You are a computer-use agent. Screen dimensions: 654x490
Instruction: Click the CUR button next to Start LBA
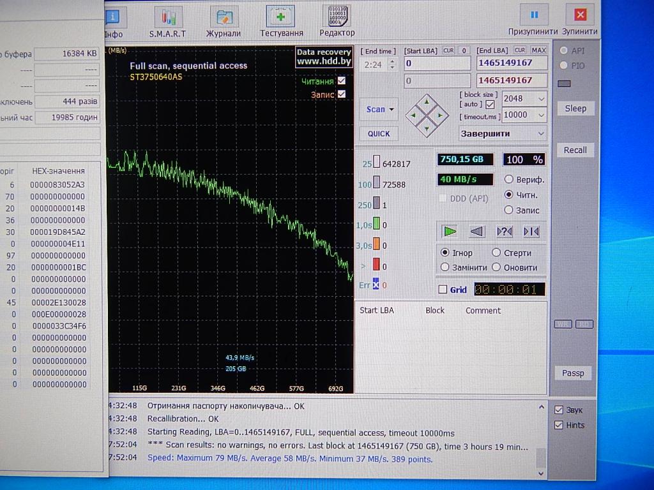(x=448, y=50)
